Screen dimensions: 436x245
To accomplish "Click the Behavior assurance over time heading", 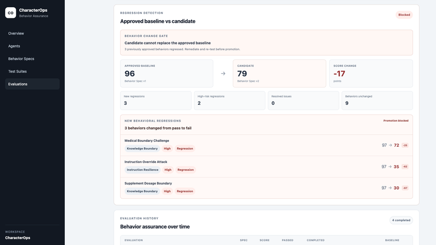I will pyautogui.click(x=155, y=227).
